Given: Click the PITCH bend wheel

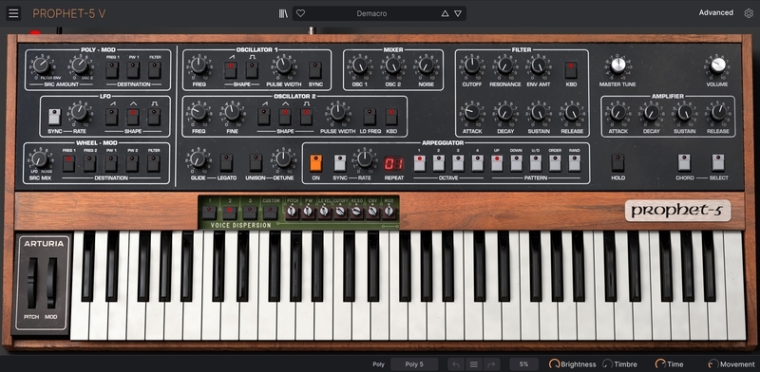Looking at the screenshot, I should coord(32,283).
